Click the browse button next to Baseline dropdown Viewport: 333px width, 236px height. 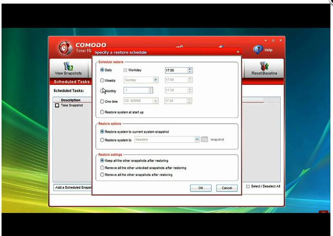(x=205, y=139)
